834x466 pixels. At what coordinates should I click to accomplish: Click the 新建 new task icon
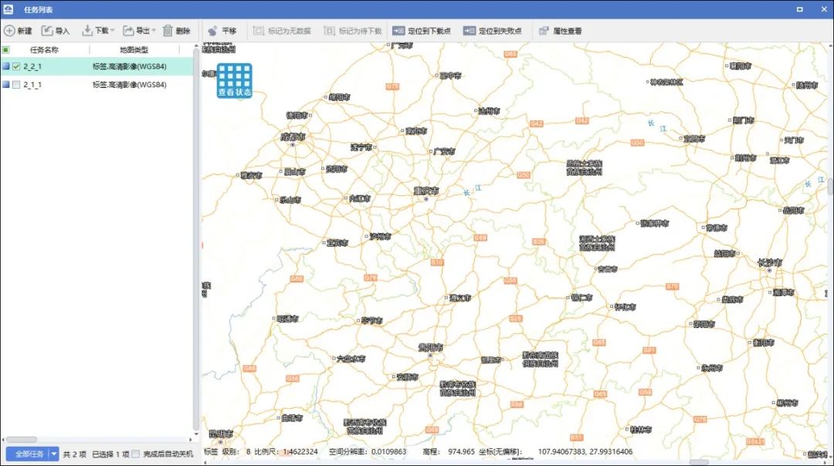point(9,31)
